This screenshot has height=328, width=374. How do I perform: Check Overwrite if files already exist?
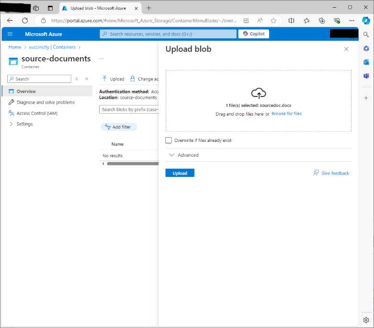click(x=169, y=140)
